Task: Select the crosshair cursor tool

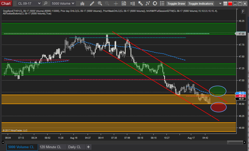Action: 116,4
